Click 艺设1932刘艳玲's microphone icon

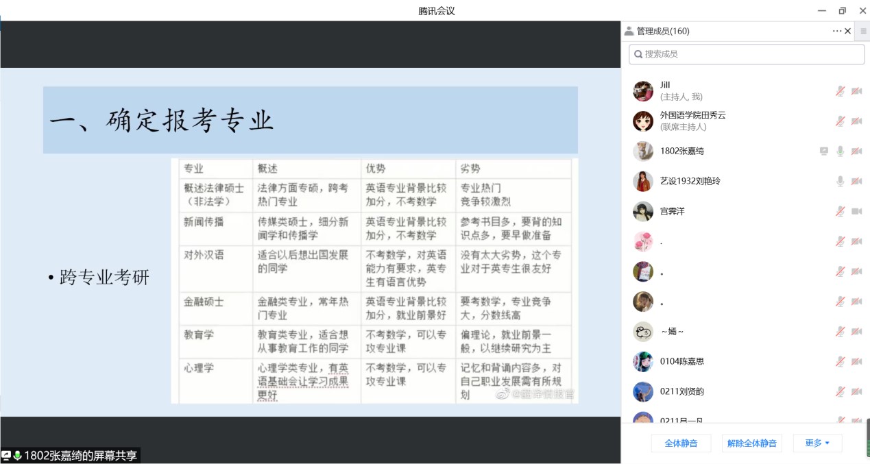(x=840, y=182)
